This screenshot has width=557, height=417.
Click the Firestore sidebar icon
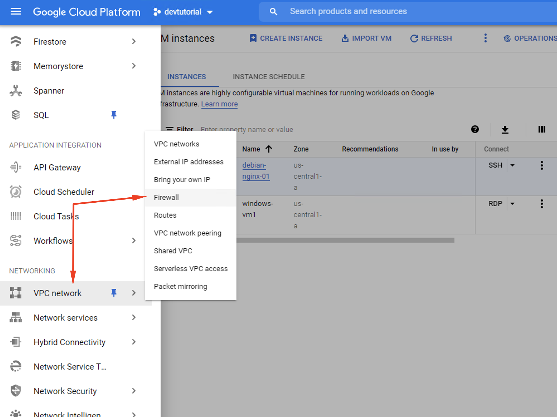point(16,41)
